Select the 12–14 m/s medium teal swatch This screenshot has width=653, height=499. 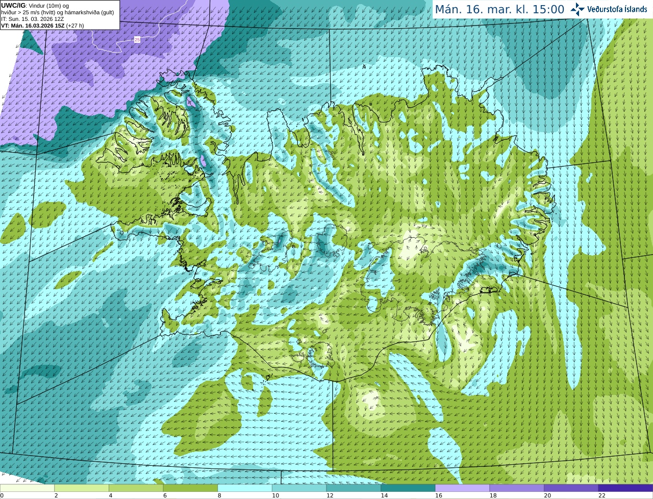tap(354, 488)
